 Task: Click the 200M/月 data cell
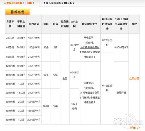pos(21,38)
